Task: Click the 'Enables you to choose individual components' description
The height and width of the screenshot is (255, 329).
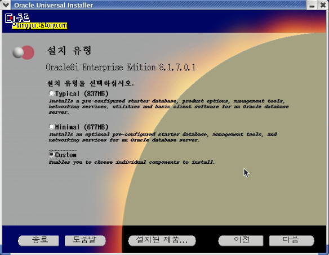Action: (132, 162)
